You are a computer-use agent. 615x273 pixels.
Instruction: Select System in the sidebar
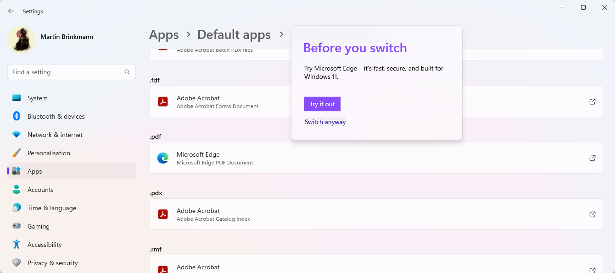point(37,98)
